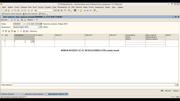The height and width of the screenshot is (101, 180).
Task: Click the Print icon in main toolbar
Action: pyautogui.click(x=22, y=10)
